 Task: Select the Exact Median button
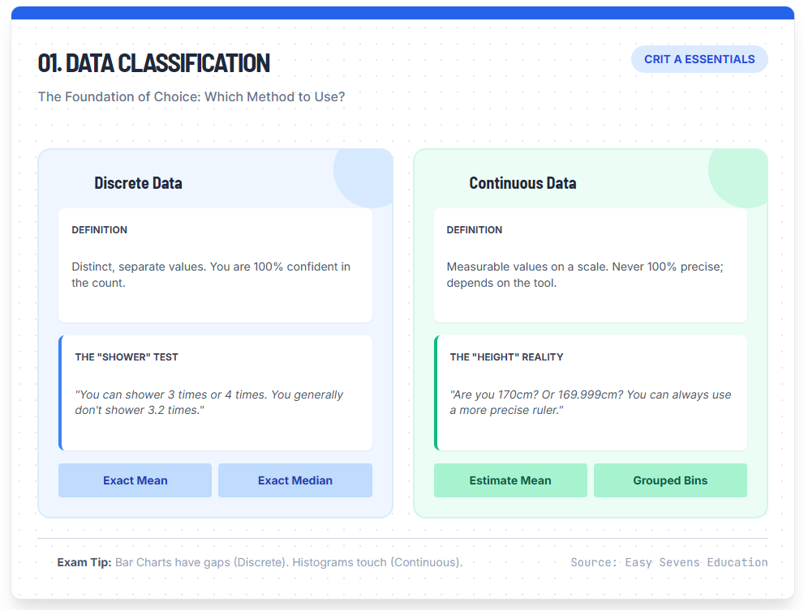coord(295,480)
